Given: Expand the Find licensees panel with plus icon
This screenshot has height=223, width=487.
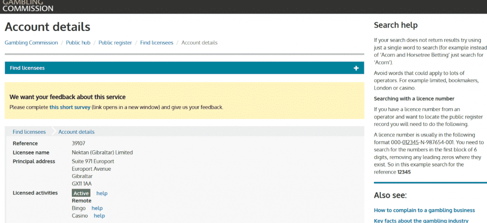Looking at the screenshot, I should pos(356,68).
